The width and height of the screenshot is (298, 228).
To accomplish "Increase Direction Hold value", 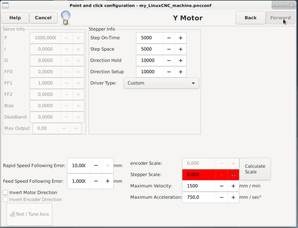I will [180, 60].
